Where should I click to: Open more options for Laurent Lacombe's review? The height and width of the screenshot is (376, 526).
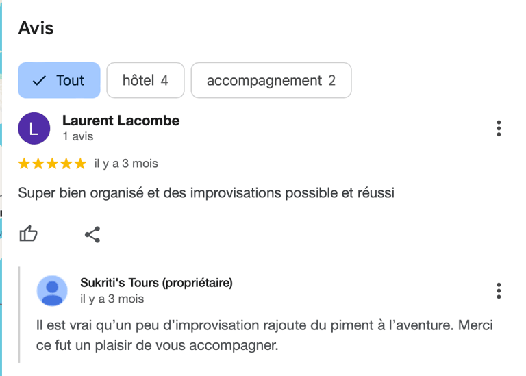point(499,128)
